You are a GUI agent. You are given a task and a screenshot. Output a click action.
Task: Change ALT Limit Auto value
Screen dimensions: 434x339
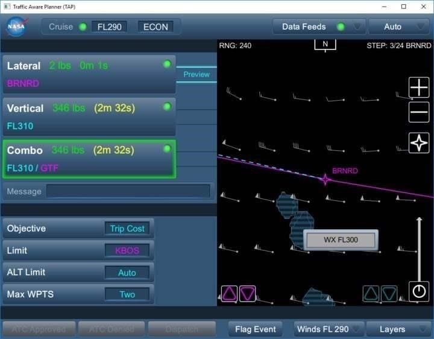[x=127, y=273]
